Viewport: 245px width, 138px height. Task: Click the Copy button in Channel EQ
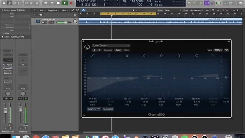coord(118,50)
